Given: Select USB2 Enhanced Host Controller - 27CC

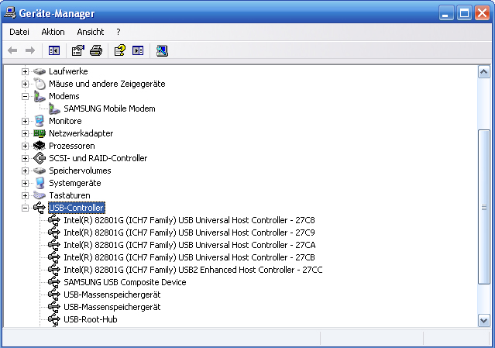Looking at the screenshot, I should (x=193, y=270).
